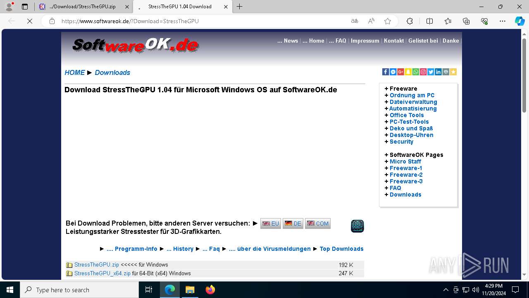
Task: Open the Downloads breadcrumb link
Action: [112, 72]
